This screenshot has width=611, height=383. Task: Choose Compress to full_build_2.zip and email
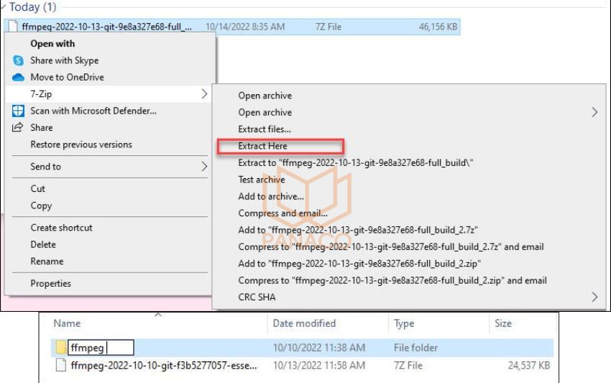(x=392, y=280)
